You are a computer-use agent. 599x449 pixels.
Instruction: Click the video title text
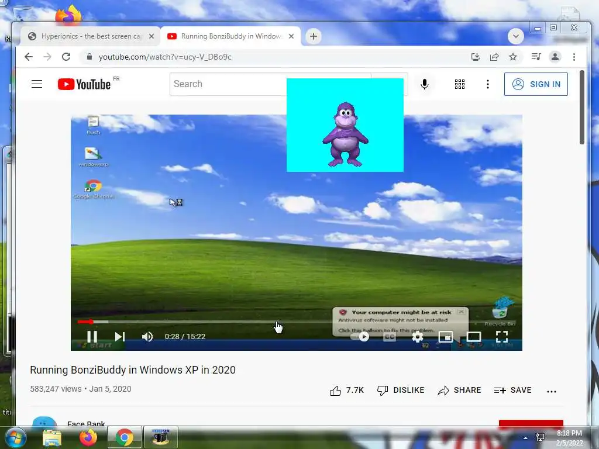(x=133, y=370)
